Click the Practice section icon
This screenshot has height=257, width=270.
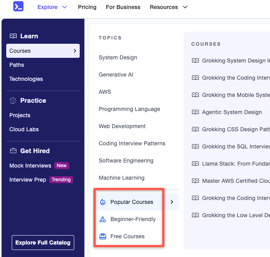coord(13,100)
